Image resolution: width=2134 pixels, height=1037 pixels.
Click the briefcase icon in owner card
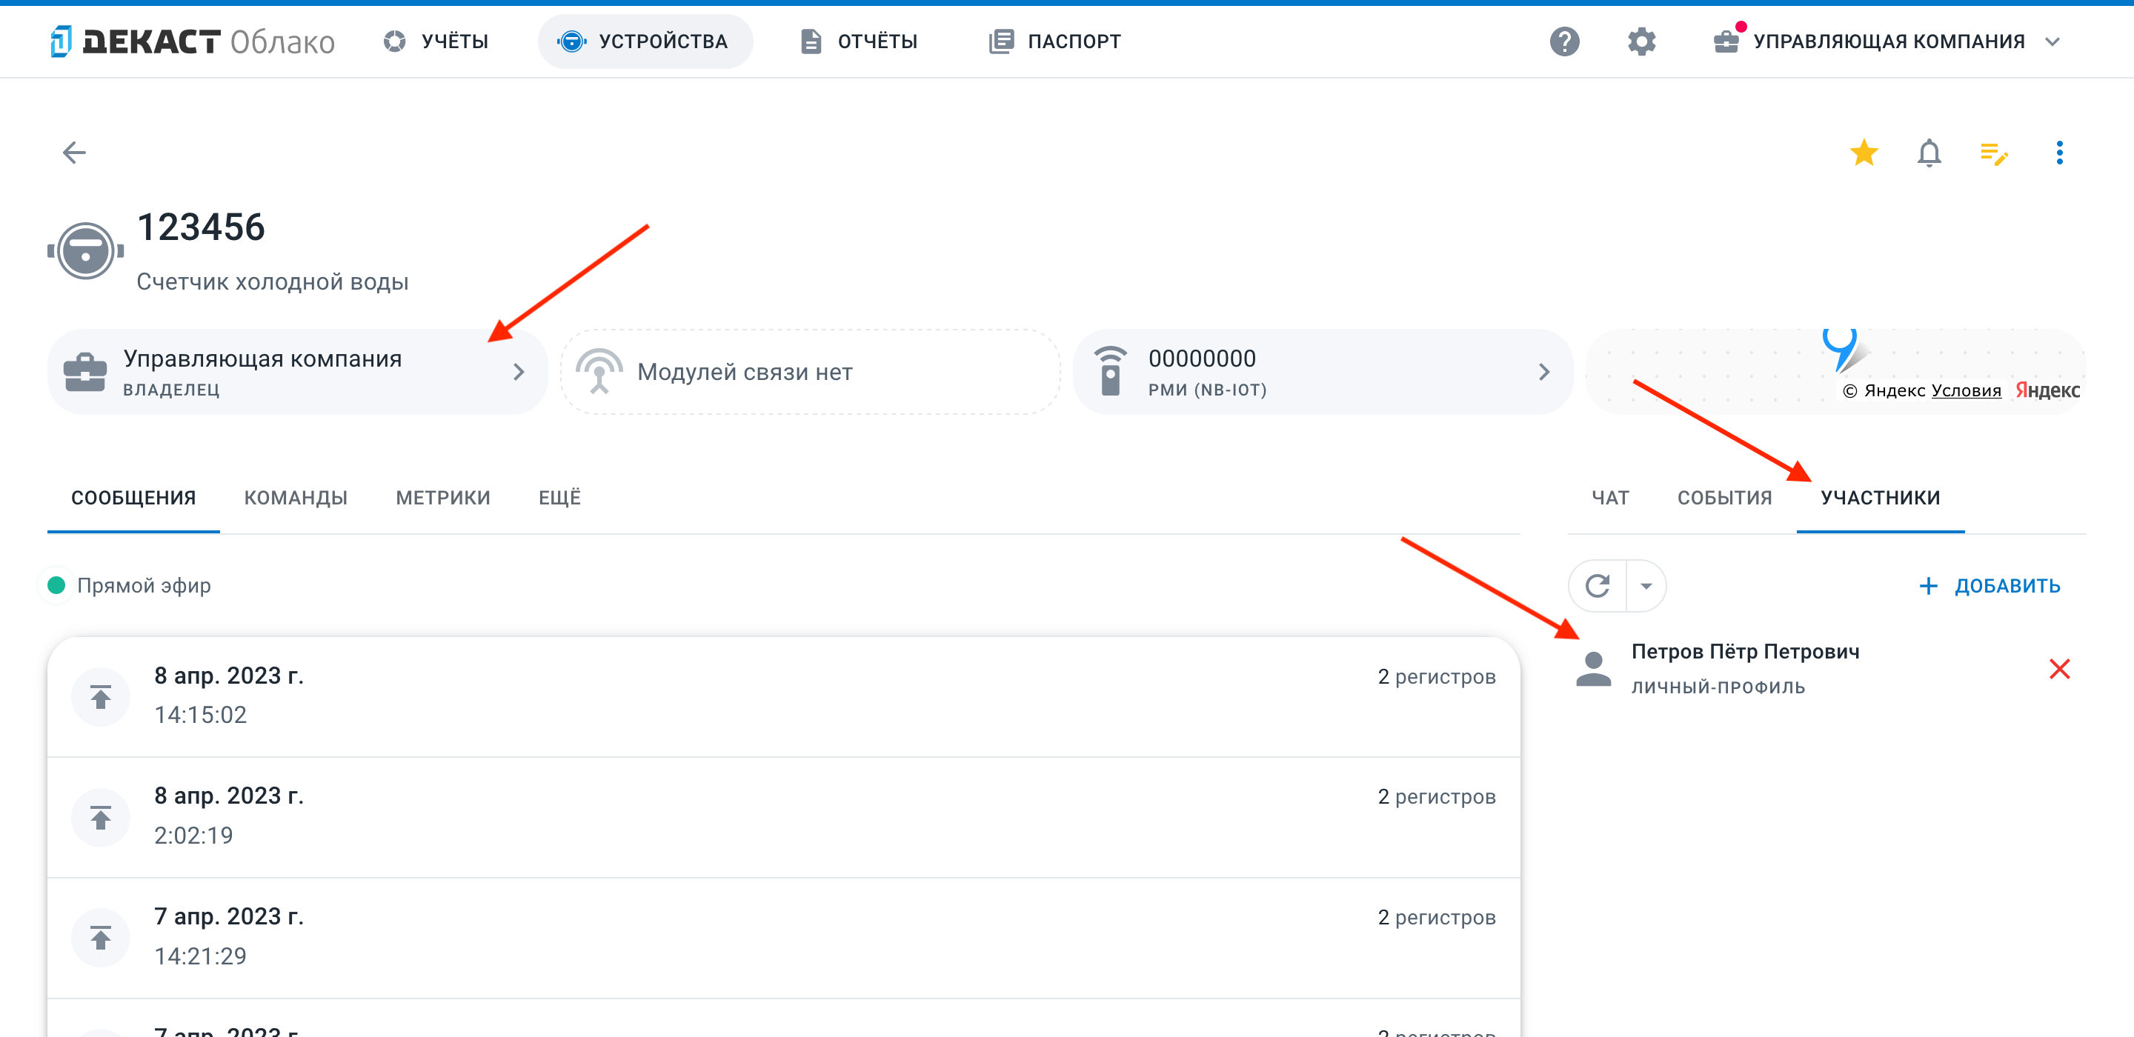85,373
